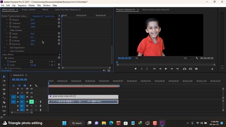Collapse the Volume audio effect

2,58
